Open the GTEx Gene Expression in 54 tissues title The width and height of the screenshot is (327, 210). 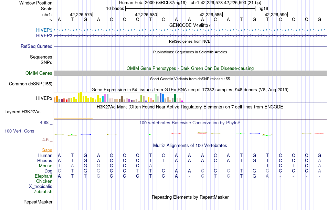[x=190, y=90]
